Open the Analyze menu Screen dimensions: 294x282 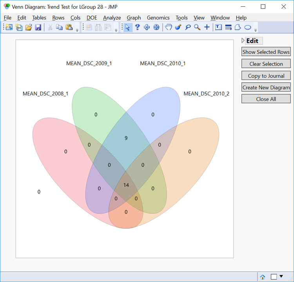point(112,18)
